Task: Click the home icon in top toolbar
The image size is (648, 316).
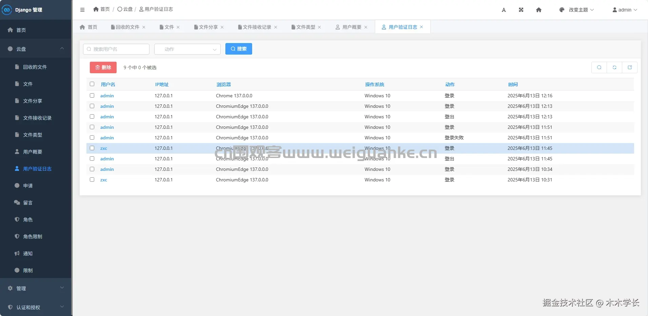Action: pos(539,10)
